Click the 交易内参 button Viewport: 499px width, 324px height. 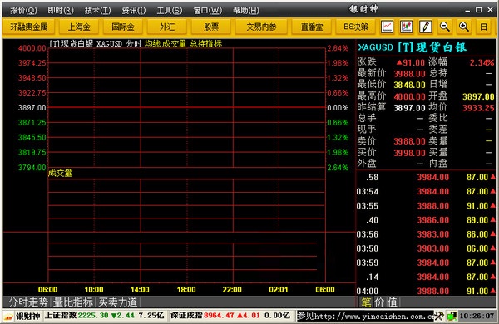[261, 27]
